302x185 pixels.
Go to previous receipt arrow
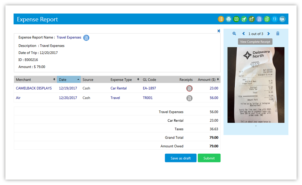(244, 34)
